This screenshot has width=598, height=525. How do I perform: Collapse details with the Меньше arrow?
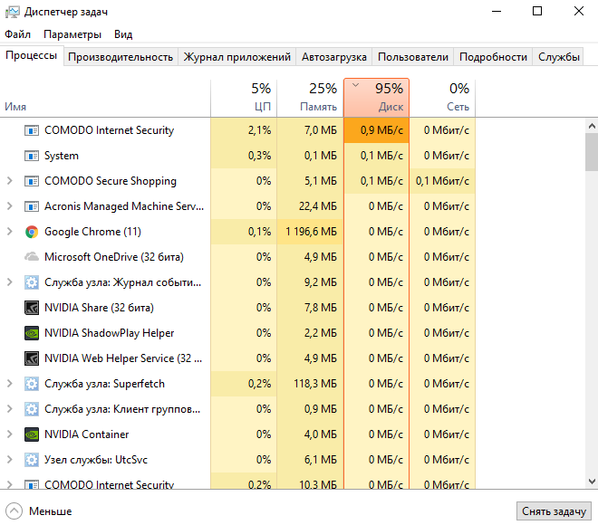14,511
